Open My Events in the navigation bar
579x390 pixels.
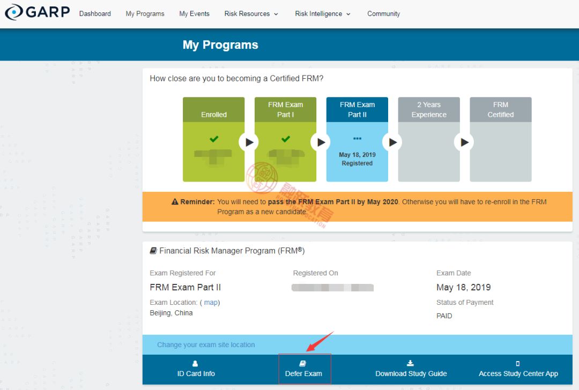tap(194, 14)
